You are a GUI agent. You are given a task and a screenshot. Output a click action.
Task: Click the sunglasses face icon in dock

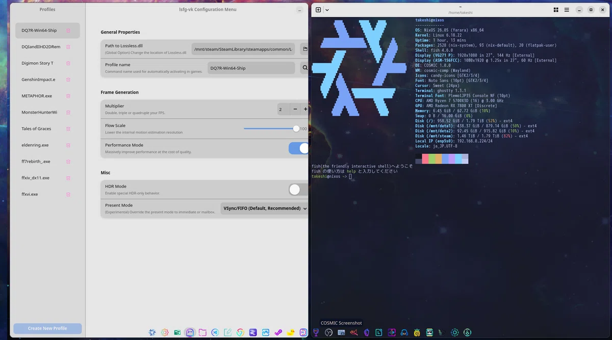(x=429, y=332)
